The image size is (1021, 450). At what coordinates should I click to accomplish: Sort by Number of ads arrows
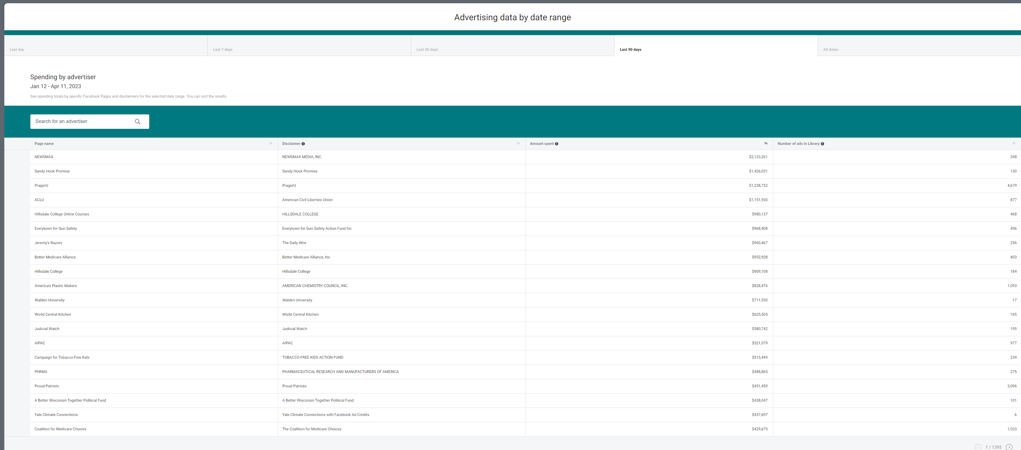pyautogui.click(x=1014, y=144)
